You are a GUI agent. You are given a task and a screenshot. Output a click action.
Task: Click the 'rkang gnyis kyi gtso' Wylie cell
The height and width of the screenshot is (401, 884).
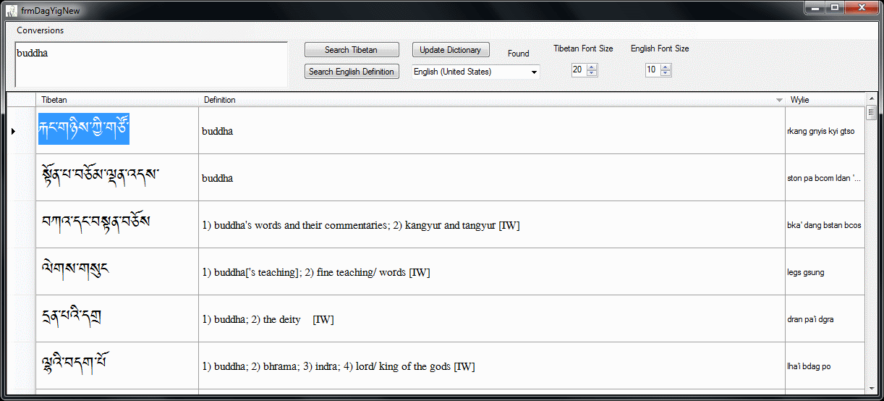825,130
